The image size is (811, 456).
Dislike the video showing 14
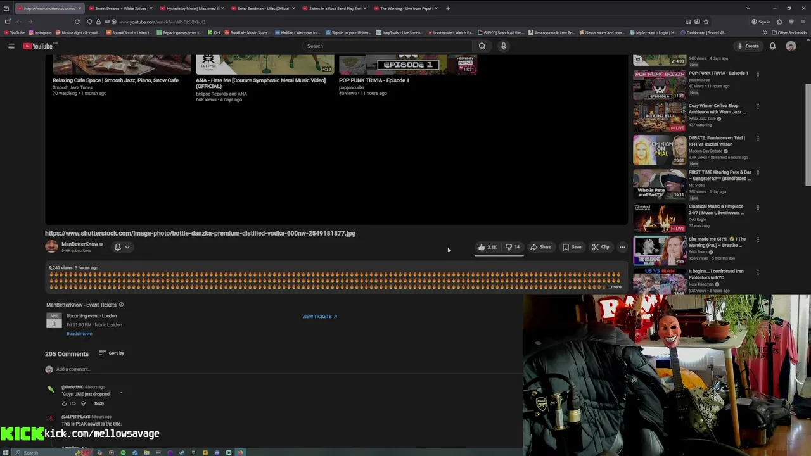(x=513, y=247)
